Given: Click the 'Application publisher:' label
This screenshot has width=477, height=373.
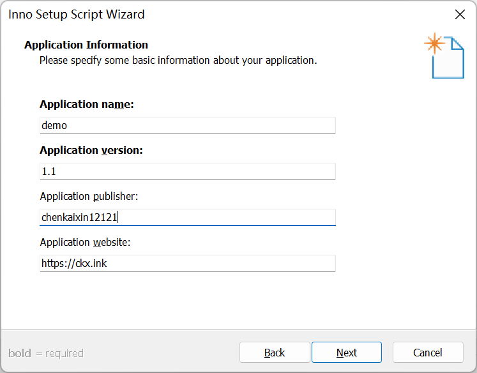Looking at the screenshot, I should pos(89,196).
